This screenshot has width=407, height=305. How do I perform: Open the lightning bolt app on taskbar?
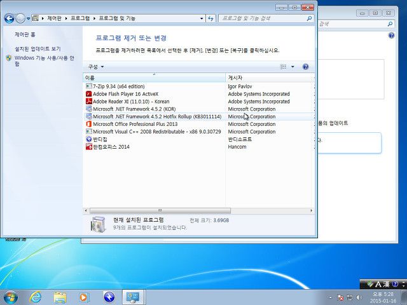point(109,297)
